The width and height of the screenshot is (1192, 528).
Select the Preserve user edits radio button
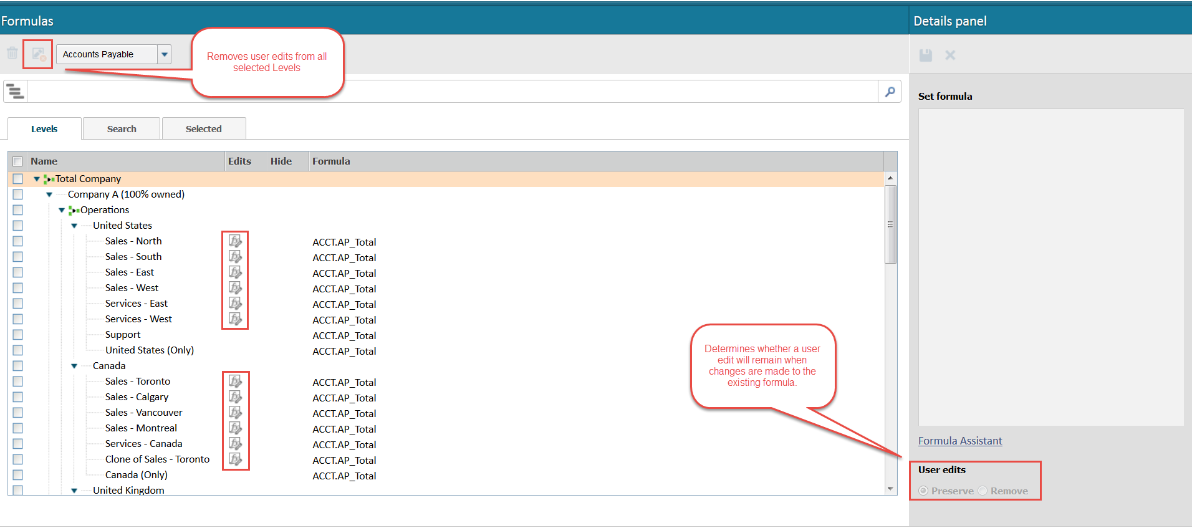pos(923,491)
